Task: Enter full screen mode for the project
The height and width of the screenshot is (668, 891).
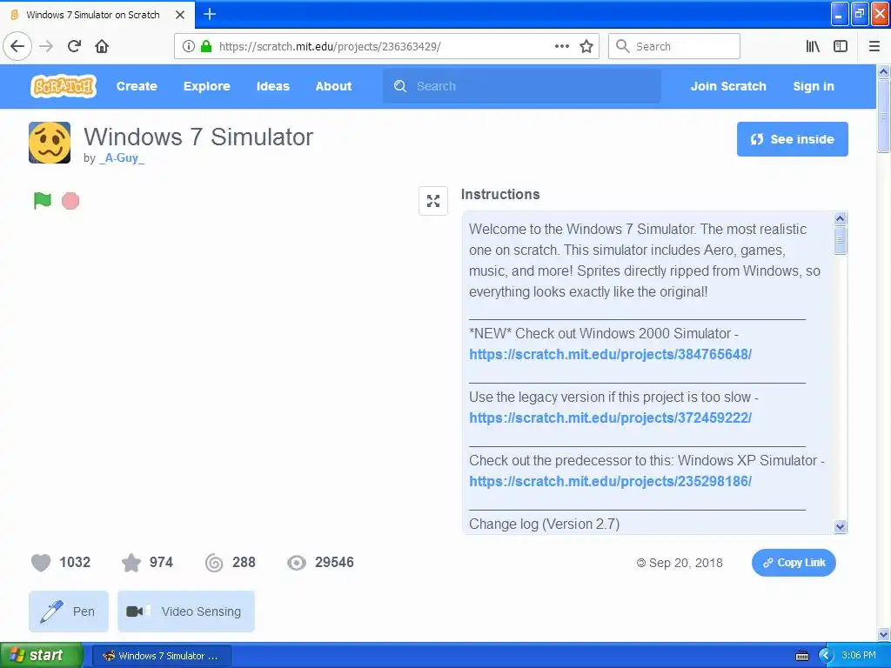Action: (433, 201)
